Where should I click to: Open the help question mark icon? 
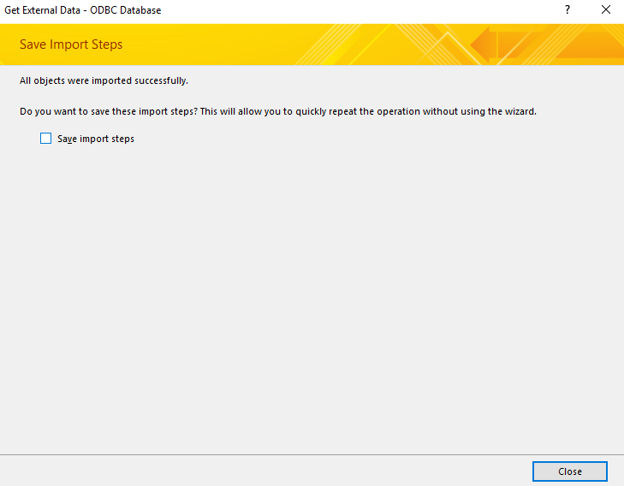click(x=568, y=10)
